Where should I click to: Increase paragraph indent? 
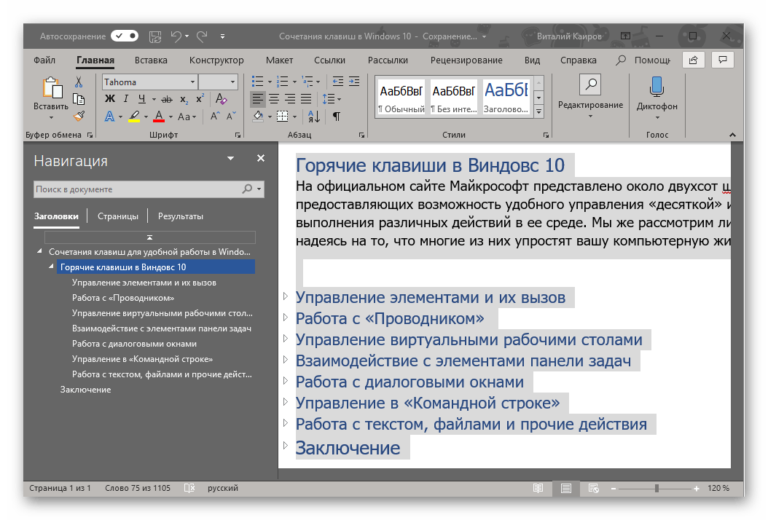[354, 82]
